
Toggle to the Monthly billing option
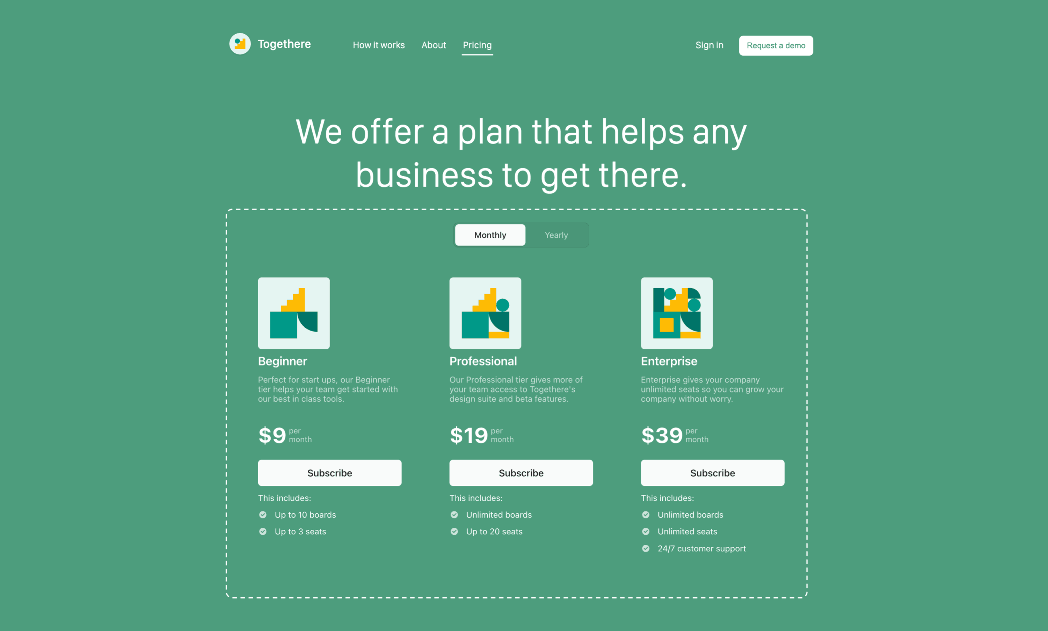489,235
